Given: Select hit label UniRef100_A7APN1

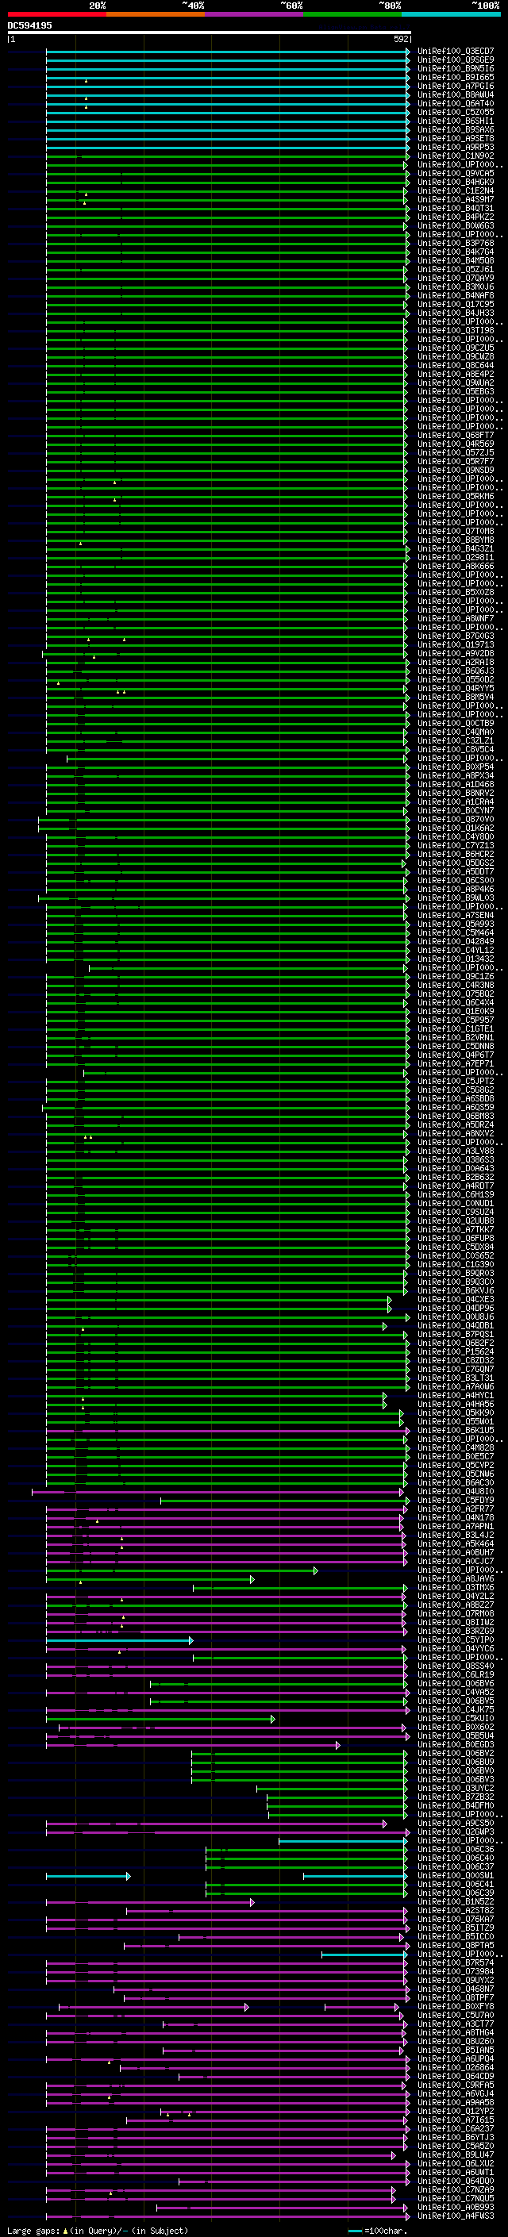Looking at the screenshot, I should (x=456, y=1526).
